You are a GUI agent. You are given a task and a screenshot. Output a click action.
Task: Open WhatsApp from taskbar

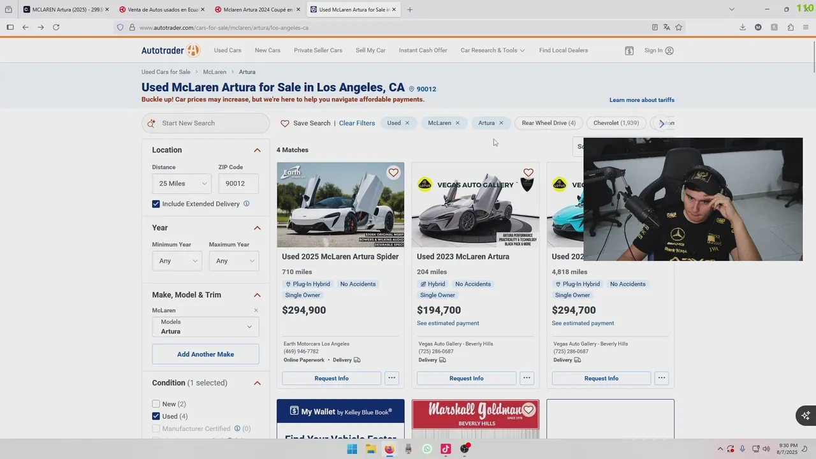point(427,449)
